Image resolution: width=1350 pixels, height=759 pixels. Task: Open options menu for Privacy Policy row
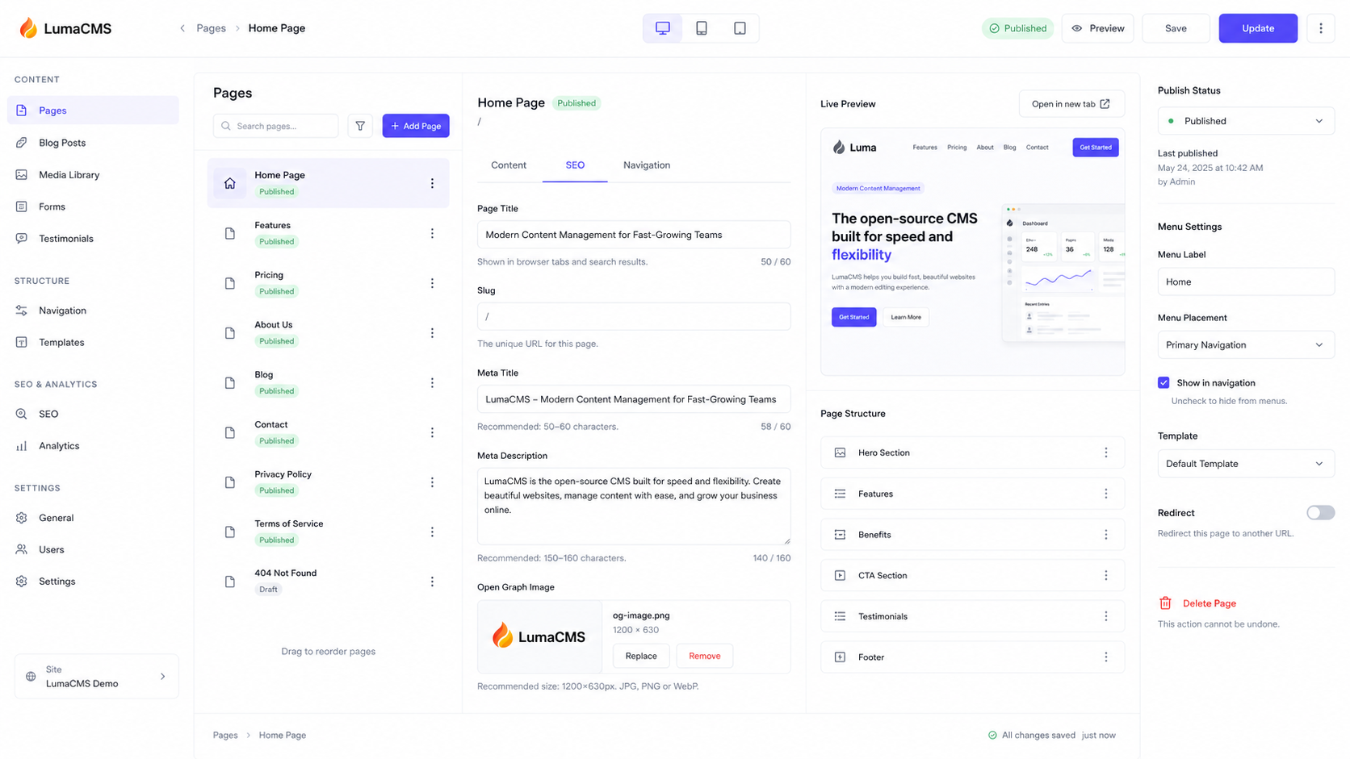[432, 482]
